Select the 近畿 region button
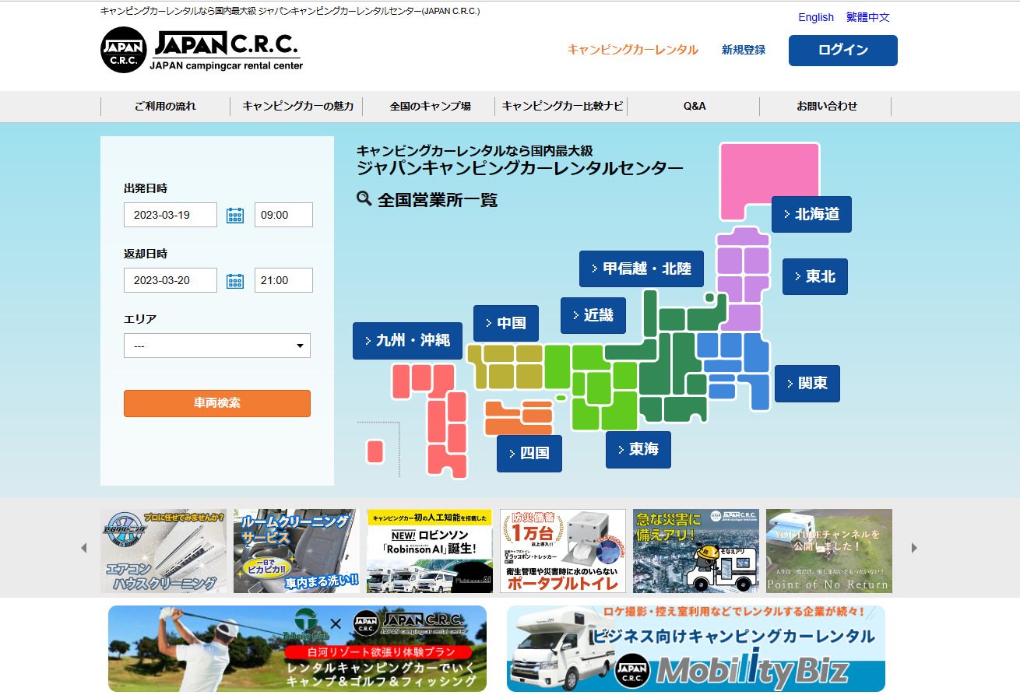Viewport: 1020px width, 695px height. click(593, 315)
